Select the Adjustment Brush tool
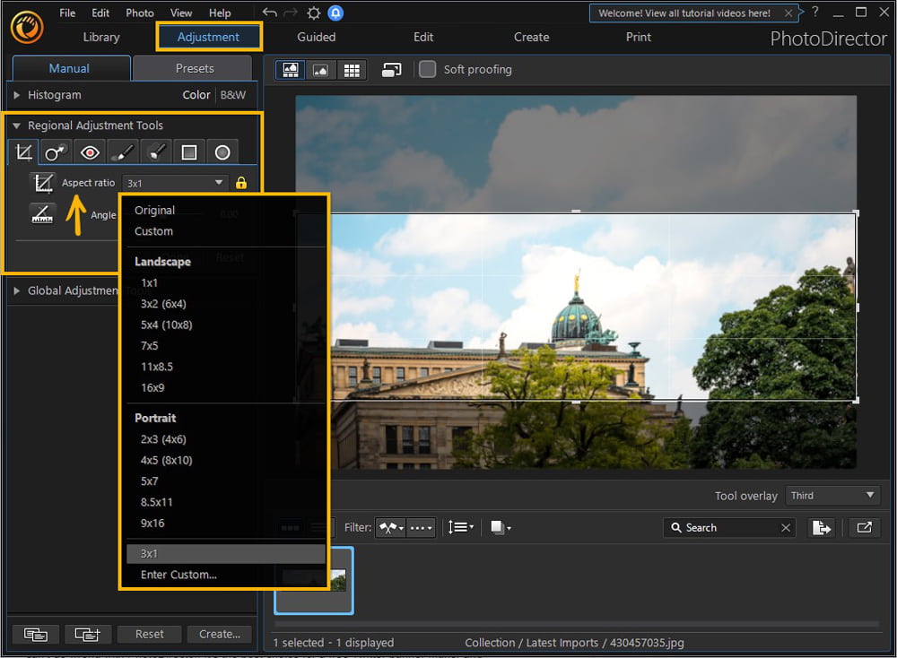This screenshot has width=897, height=658. [x=123, y=152]
